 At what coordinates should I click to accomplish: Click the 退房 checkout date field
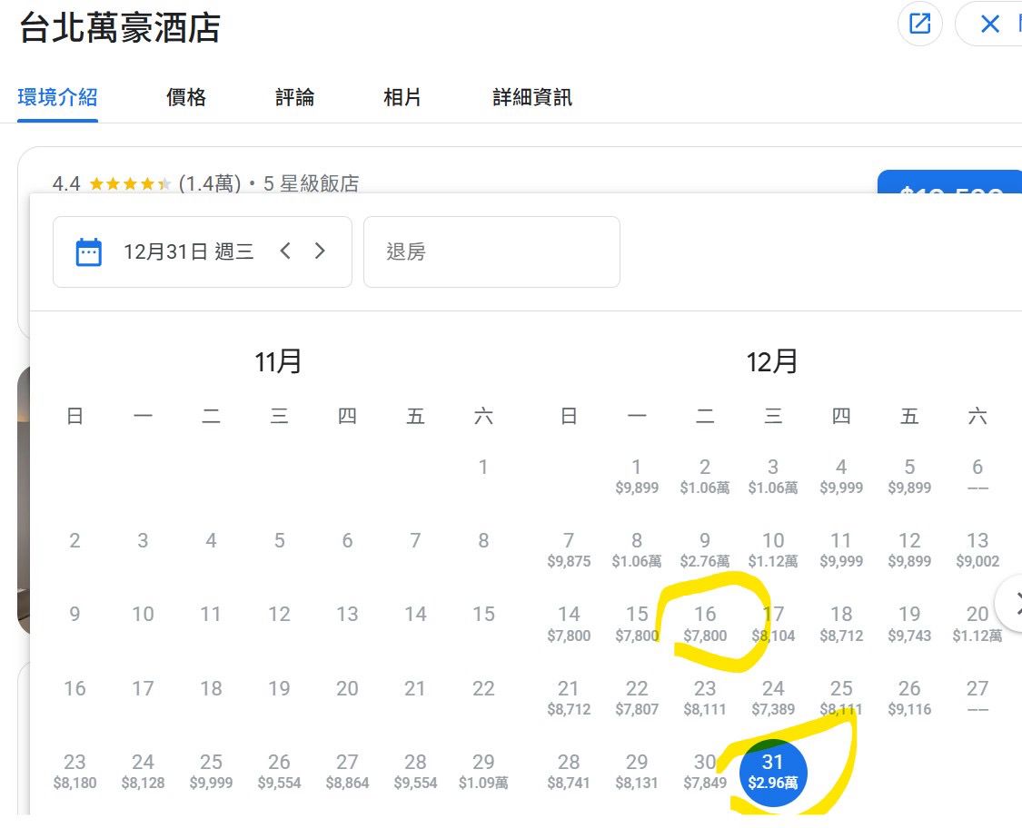click(491, 251)
